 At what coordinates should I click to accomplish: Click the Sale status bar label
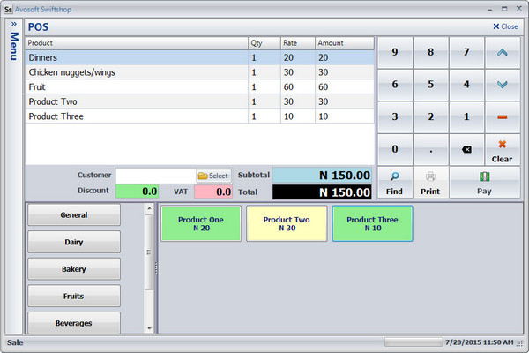pos(15,342)
